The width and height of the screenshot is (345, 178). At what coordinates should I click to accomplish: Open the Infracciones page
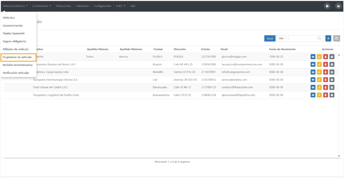coord(63,6)
